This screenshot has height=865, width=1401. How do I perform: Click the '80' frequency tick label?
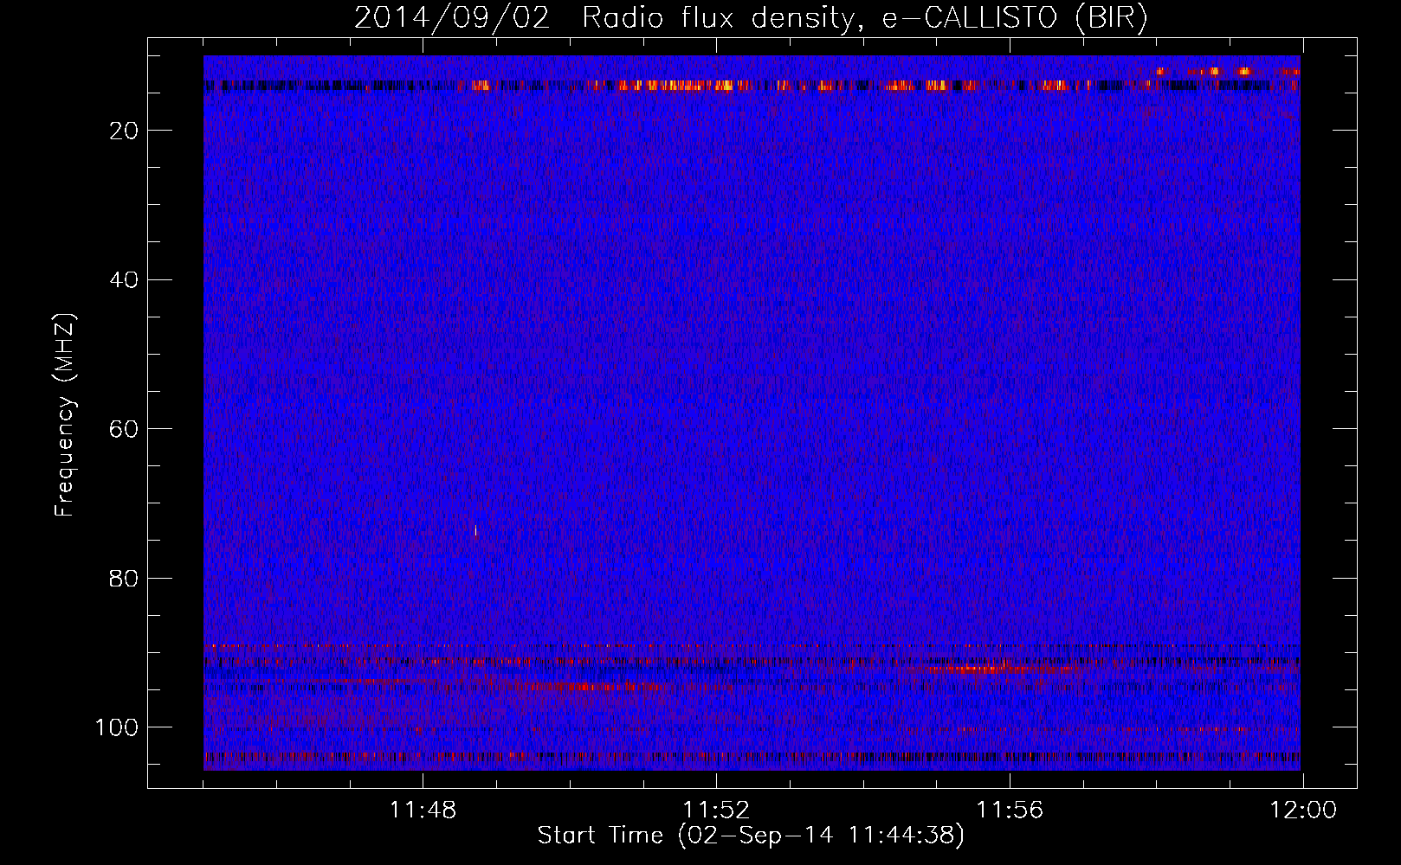(125, 579)
